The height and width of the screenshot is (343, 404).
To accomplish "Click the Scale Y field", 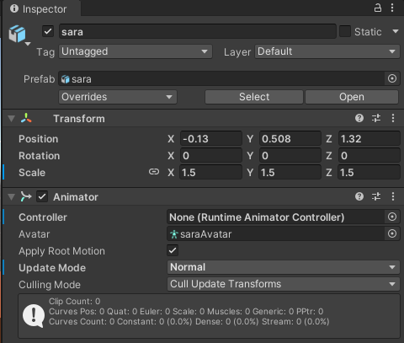I will [290, 172].
